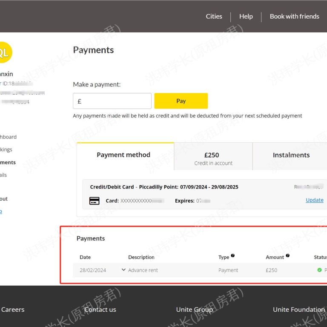This screenshot has width=327, height=327.
Task: Click the Date column header
Action: (x=85, y=257)
